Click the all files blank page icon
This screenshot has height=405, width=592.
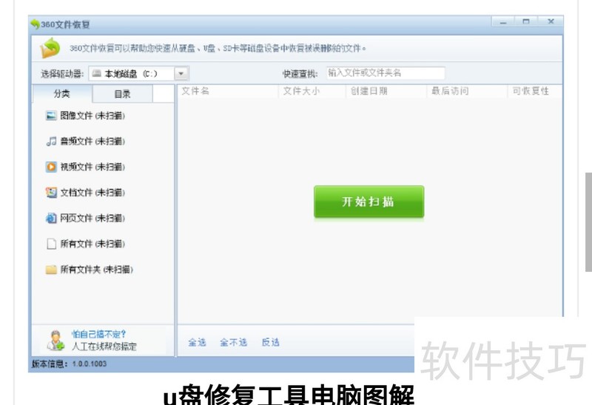point(51,244)
